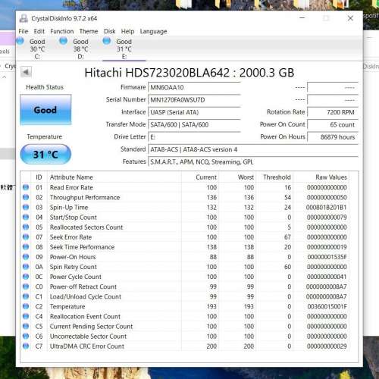Viewport: 379px width, 379px height.
Task: Click the Worst column header
Action: point(237,177)
